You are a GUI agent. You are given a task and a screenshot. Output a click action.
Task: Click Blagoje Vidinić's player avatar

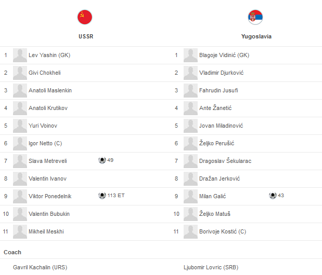click(190, 55)
